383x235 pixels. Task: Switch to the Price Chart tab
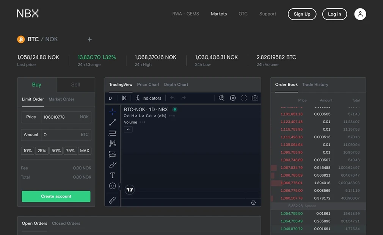pos(148,85)
